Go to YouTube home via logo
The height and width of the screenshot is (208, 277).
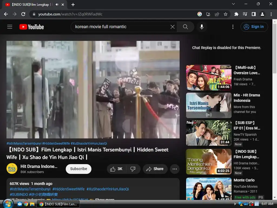click(32, 27)
